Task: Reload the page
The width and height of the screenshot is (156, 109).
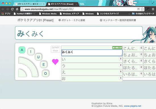Action: [x=12, y=9]
